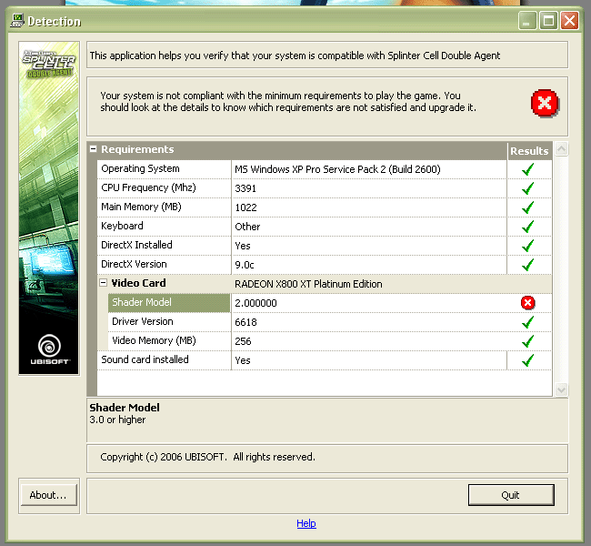The width and height of the screenshot is (591, 546).
Task: Click the Ubisoft logo on the side banner
Action: pos(49,349)
